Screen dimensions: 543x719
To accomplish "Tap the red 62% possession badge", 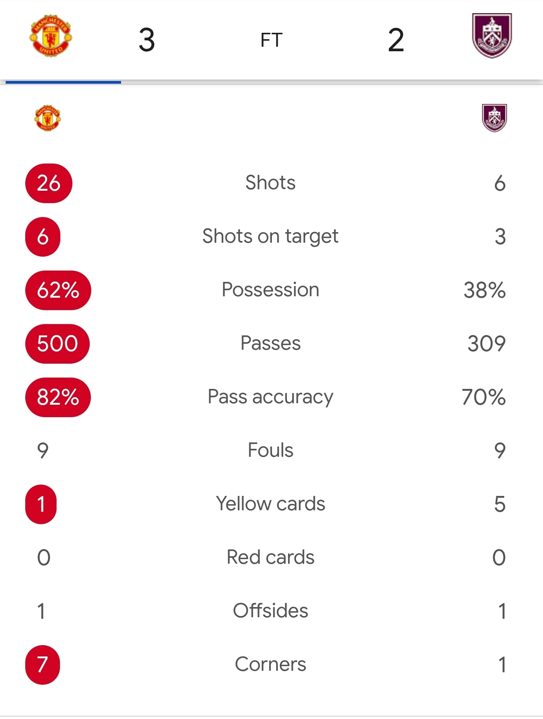I will pyautogui.click(x=58, y=290).
